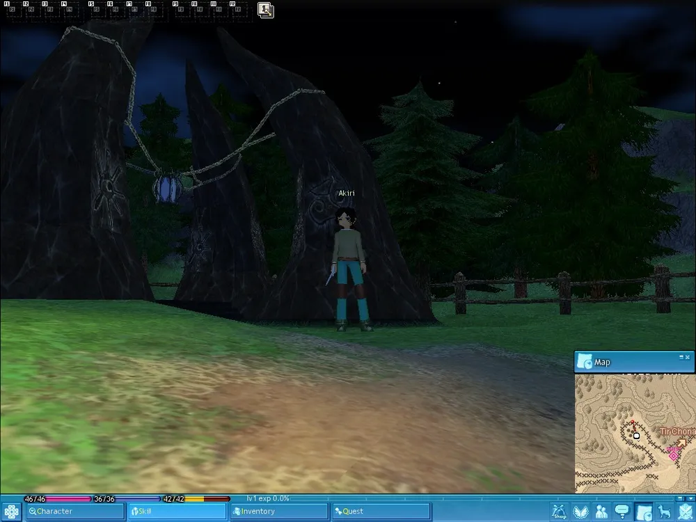Open the Skill window
This screenshot has width=696, height=522.
[x=177, y=512]
